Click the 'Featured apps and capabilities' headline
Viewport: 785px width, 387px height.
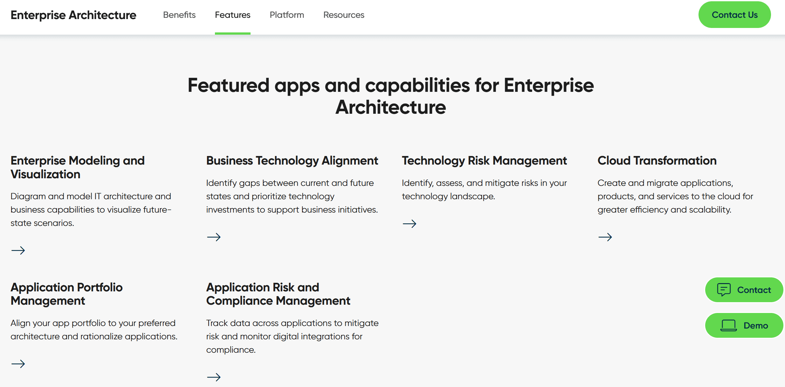[x=391, y=96]
